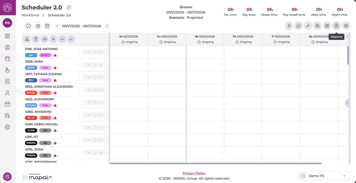Go to previous week with left chevron

point(57,26)
